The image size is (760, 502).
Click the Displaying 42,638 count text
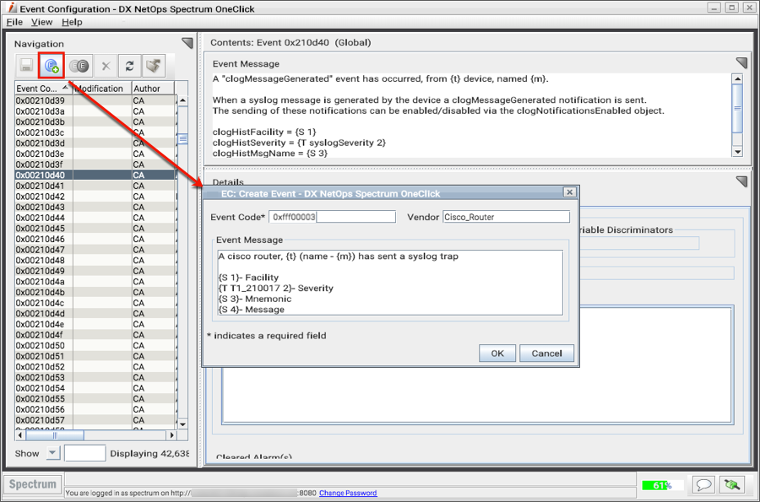pyautogui.click(x=149, y=453)
